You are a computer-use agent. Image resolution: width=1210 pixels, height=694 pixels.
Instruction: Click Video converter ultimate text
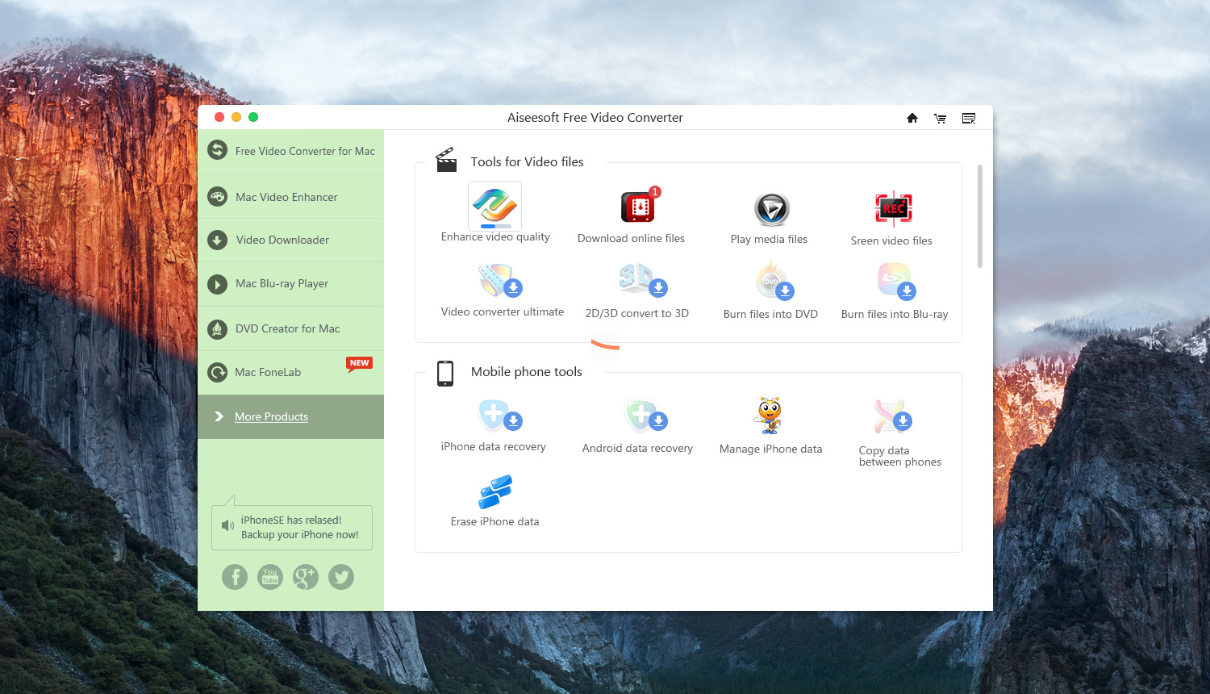[503, 311]
